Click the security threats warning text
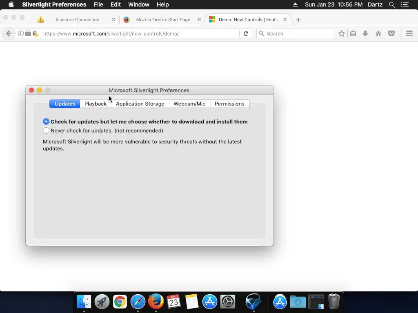Viewport: 418px width, 313px height. [142, 145]
